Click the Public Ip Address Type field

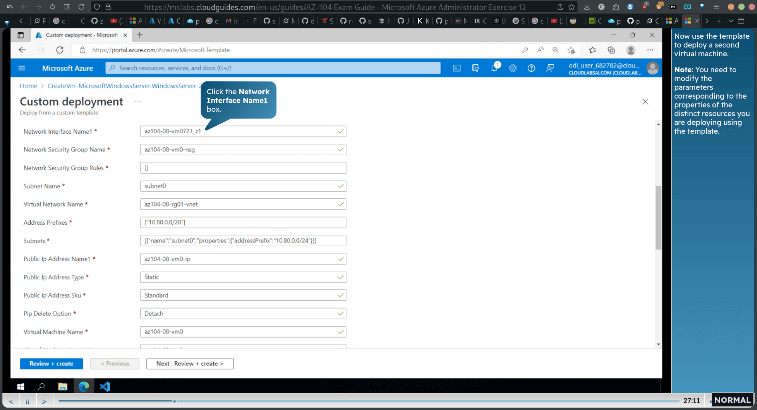pos(243,277)
